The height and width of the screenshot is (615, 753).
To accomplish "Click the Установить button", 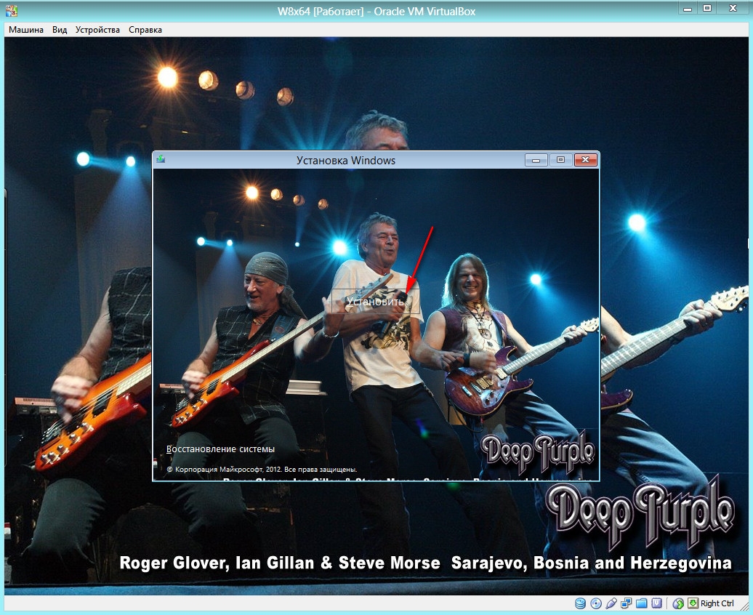I will (376, 301).
